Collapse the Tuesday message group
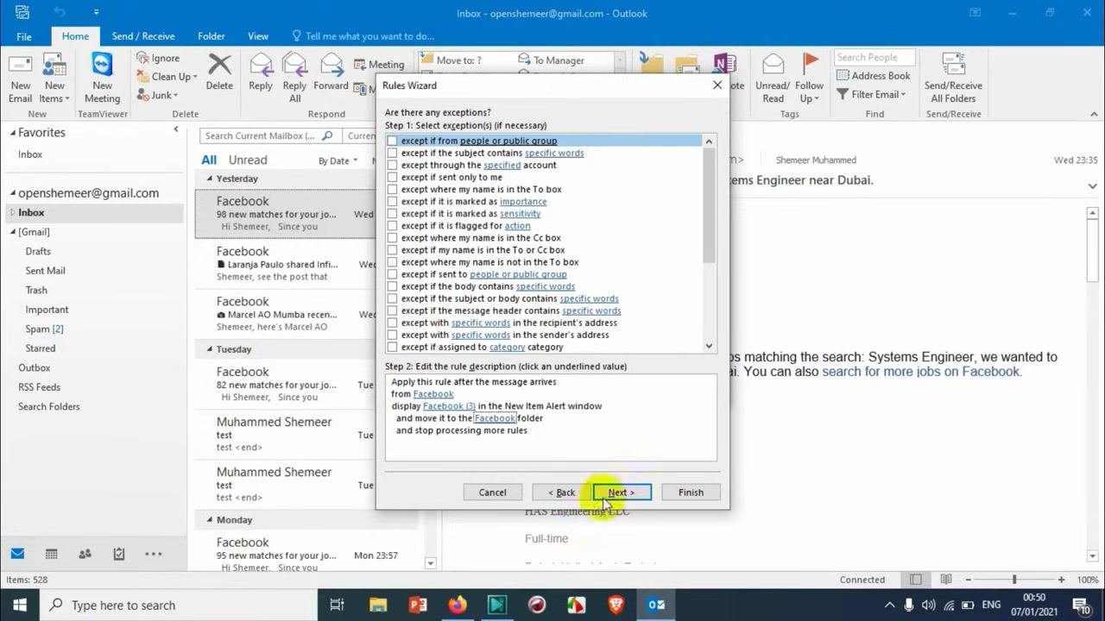This screenshot has height=621, width=1105. (x=210, y=349)
